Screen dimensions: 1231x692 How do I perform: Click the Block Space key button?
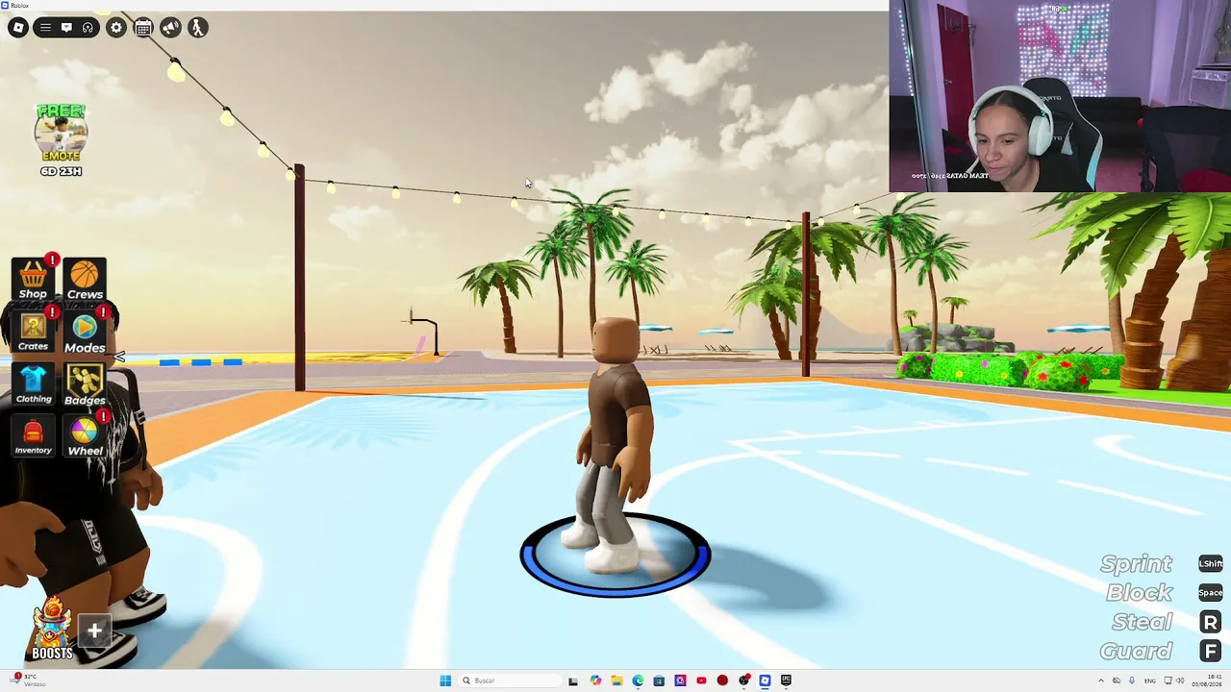click(x=1210, y=592)
